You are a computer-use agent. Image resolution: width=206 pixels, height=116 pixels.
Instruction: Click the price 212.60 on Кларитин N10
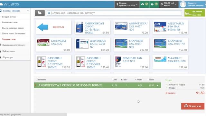pyautogui.click(x=144, y=50)
